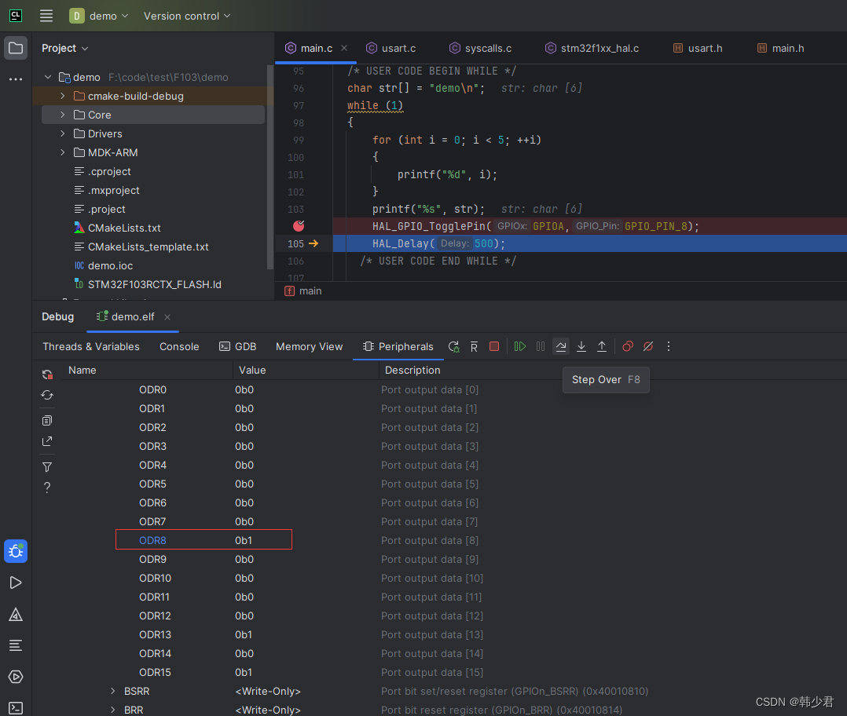Viewport: 847px width, 716px height.
Task: Rerun the demo.elf debug session
Action: tap(453, 346)
